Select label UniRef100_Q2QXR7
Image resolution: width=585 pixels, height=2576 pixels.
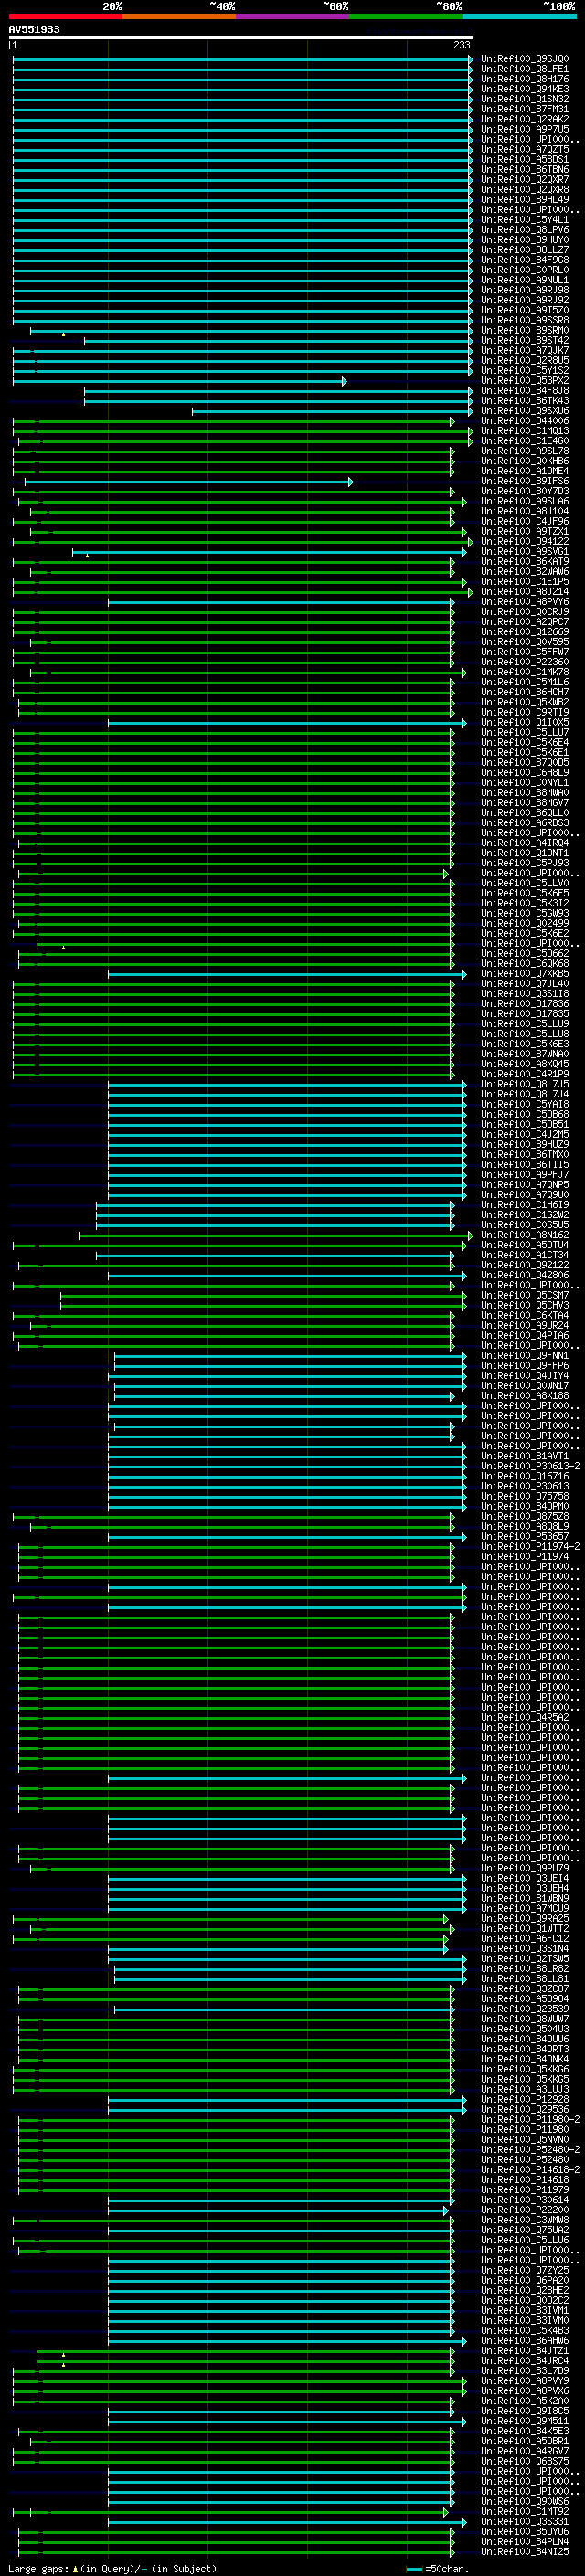coord(525,179)
